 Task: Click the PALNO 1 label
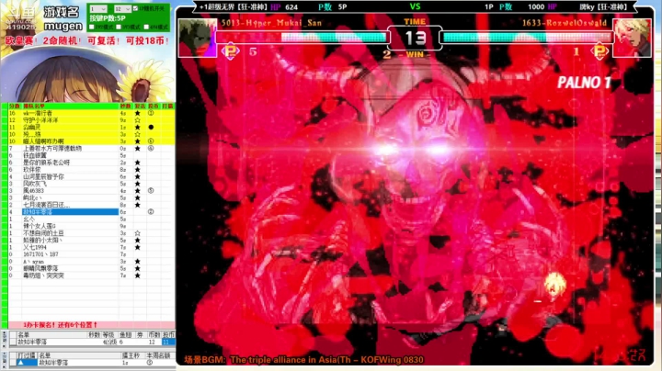point(584,83)
